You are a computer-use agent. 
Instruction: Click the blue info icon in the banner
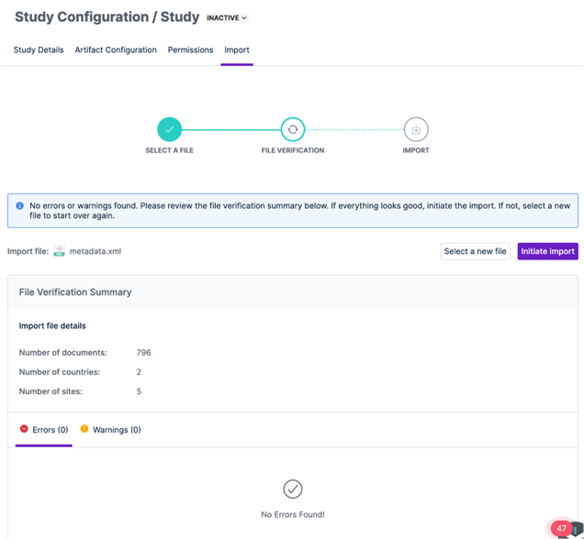[19, 205]
